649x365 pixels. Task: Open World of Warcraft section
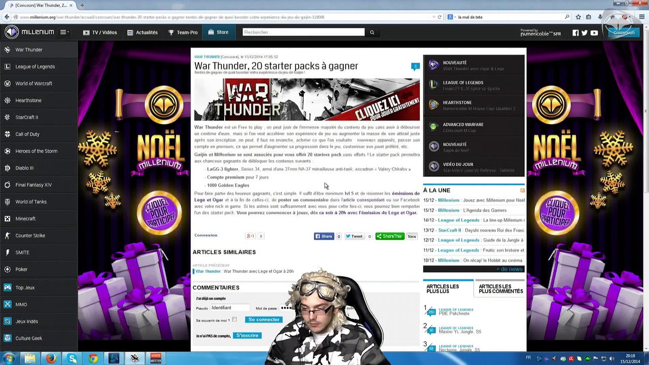39,83
